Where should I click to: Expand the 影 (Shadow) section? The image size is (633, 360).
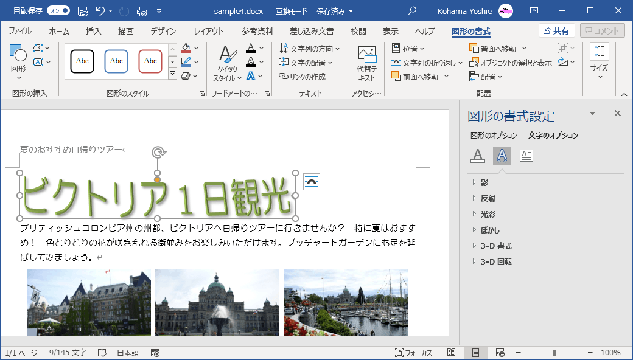pyautogui.click(x=484, y=182)
